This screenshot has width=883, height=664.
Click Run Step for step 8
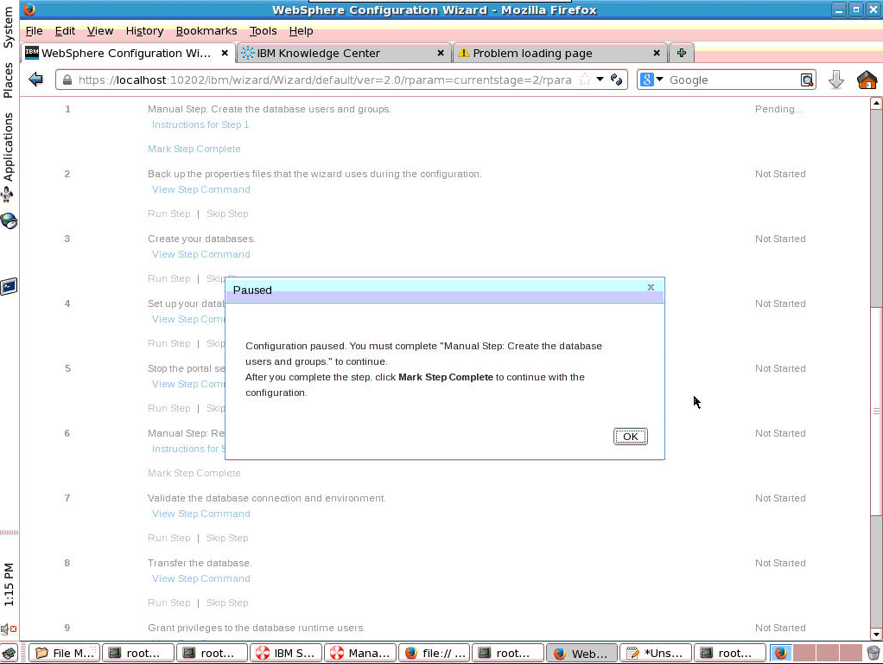(169, 603)
